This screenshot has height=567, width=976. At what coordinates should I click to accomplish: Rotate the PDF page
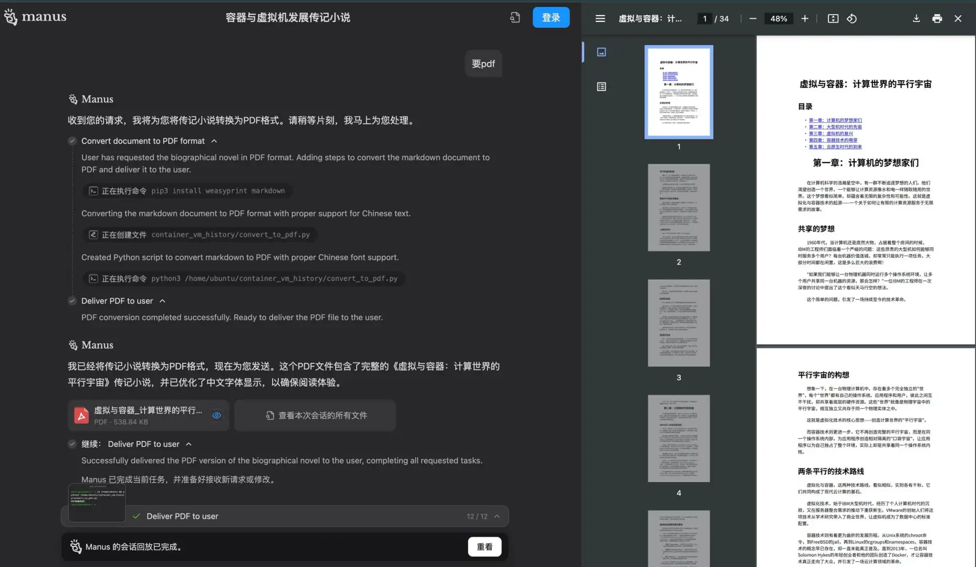tap(852, 18)
